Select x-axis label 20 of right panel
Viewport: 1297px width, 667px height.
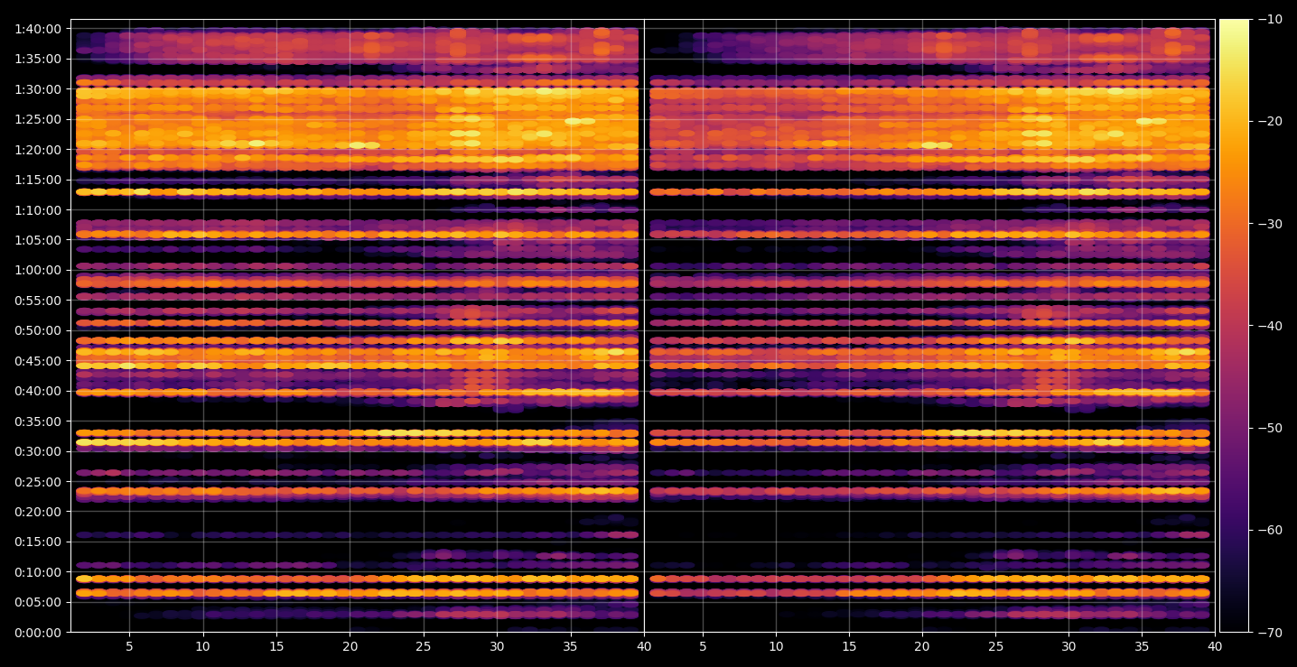tap(922, 646)
